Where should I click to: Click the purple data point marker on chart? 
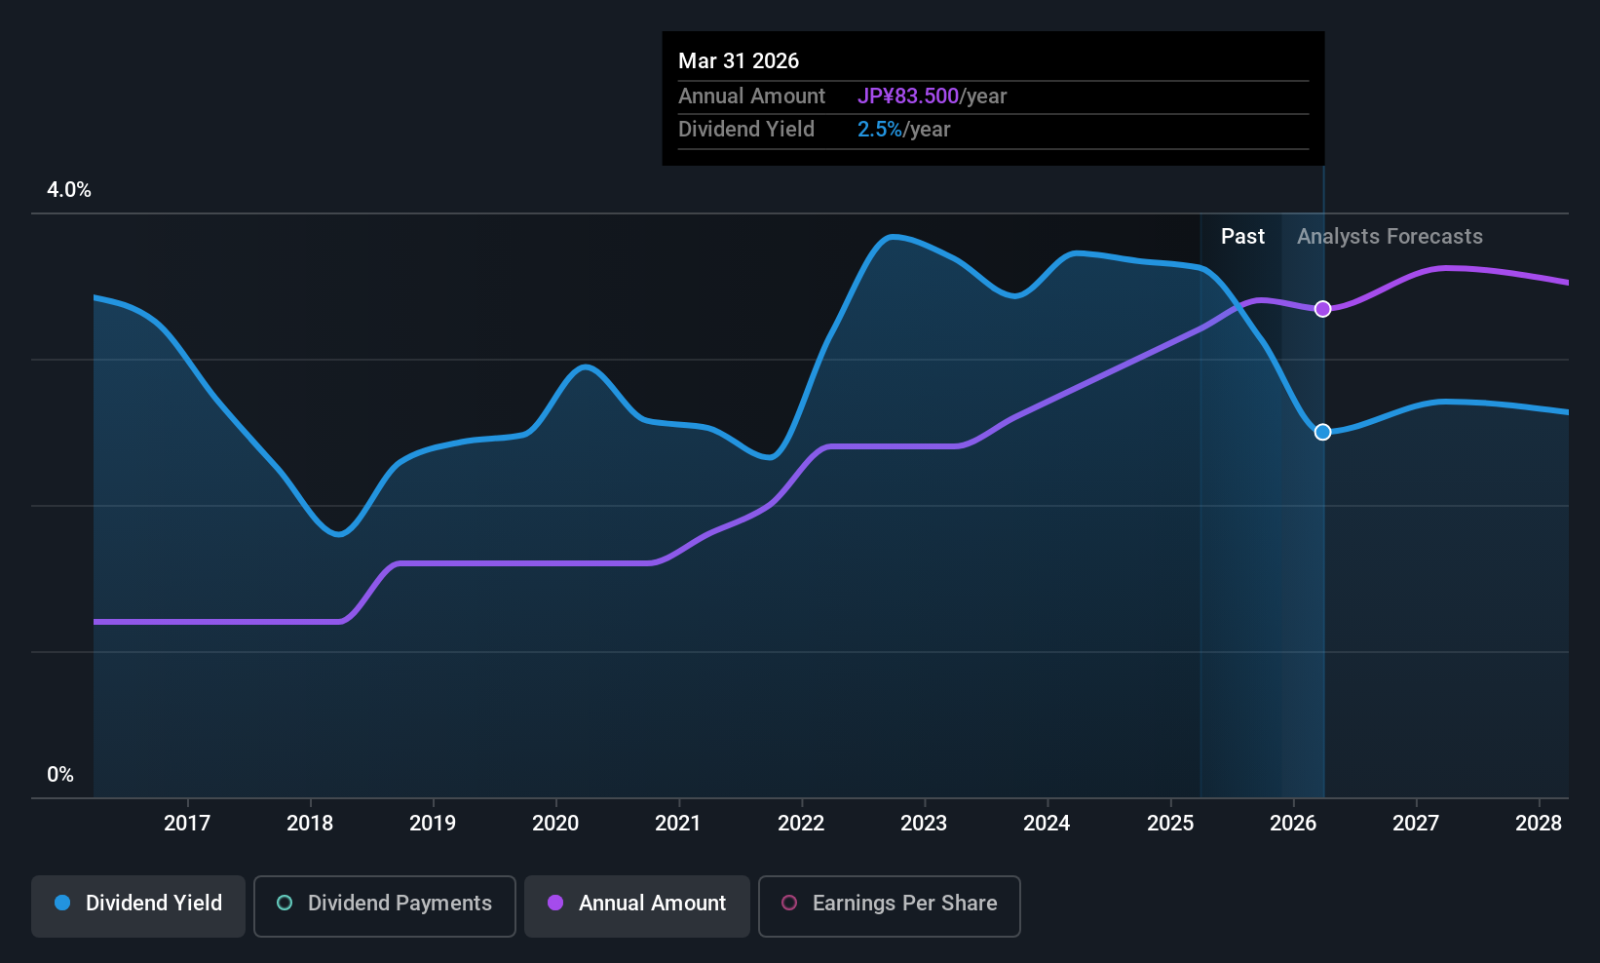coord(1322,309)
